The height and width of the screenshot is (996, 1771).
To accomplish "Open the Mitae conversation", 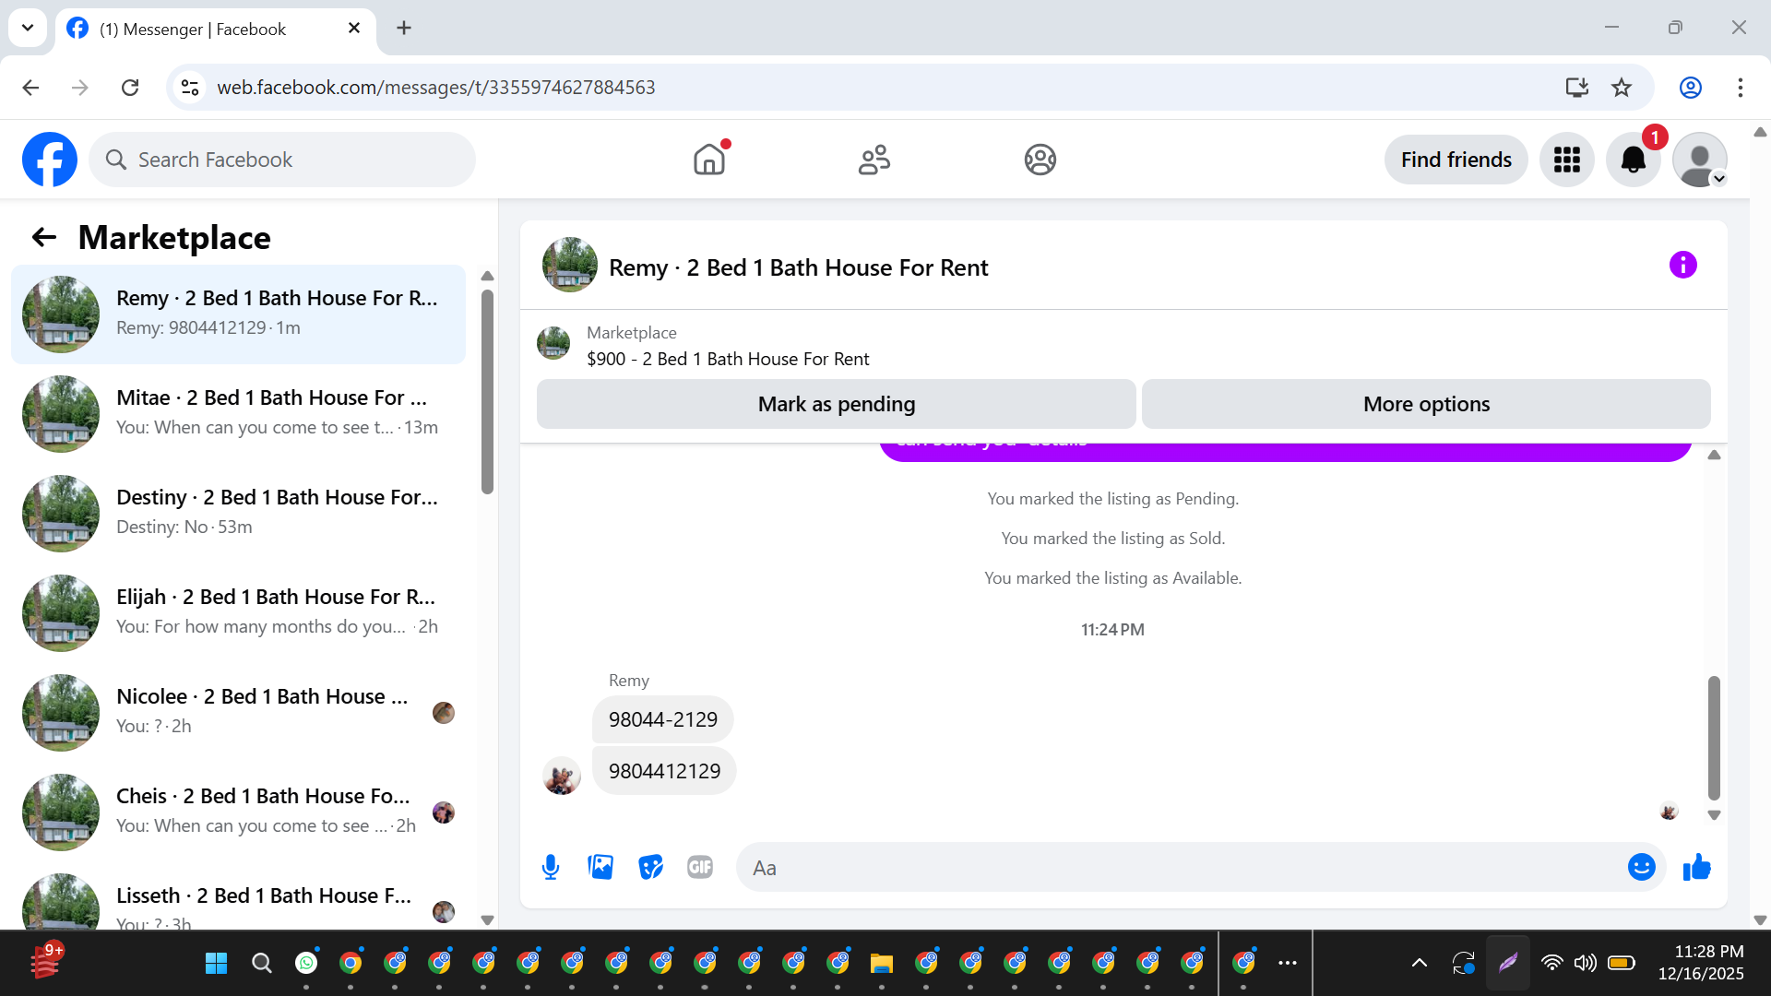I will click(x=238, y=414).
